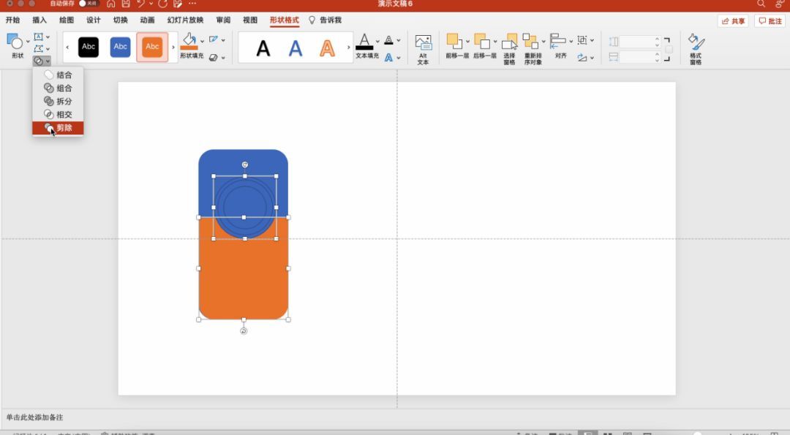
Task: Click the home icon in title bar
Action: 111,4
